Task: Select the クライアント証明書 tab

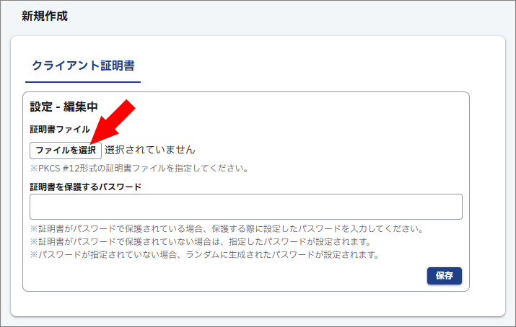Action: [83, 66]
